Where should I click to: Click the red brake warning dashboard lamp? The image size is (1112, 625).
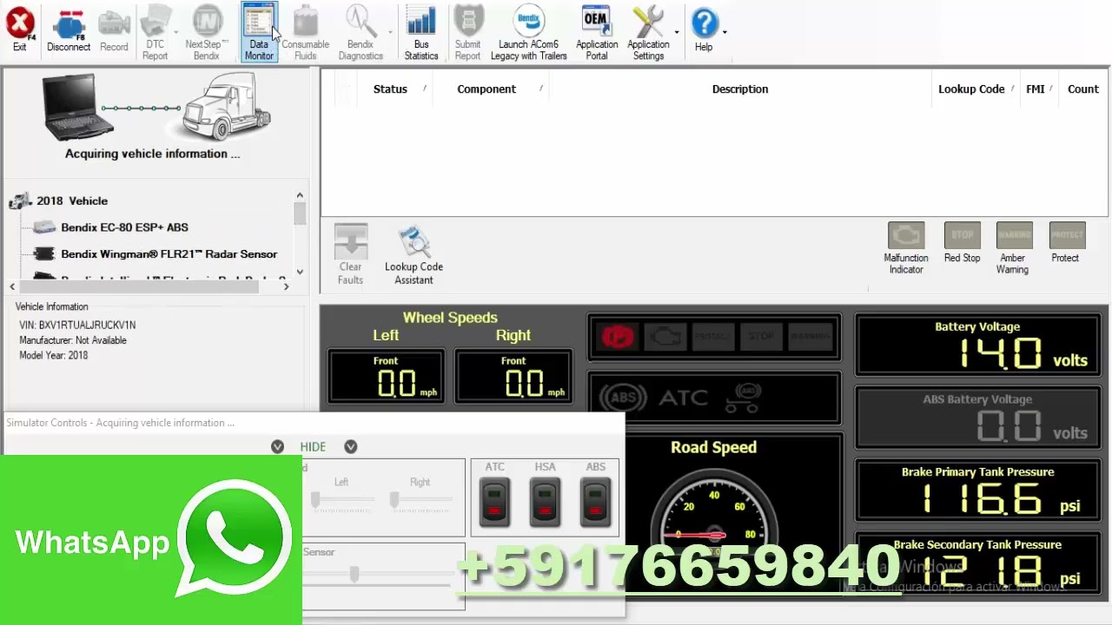tap(618, 337)
